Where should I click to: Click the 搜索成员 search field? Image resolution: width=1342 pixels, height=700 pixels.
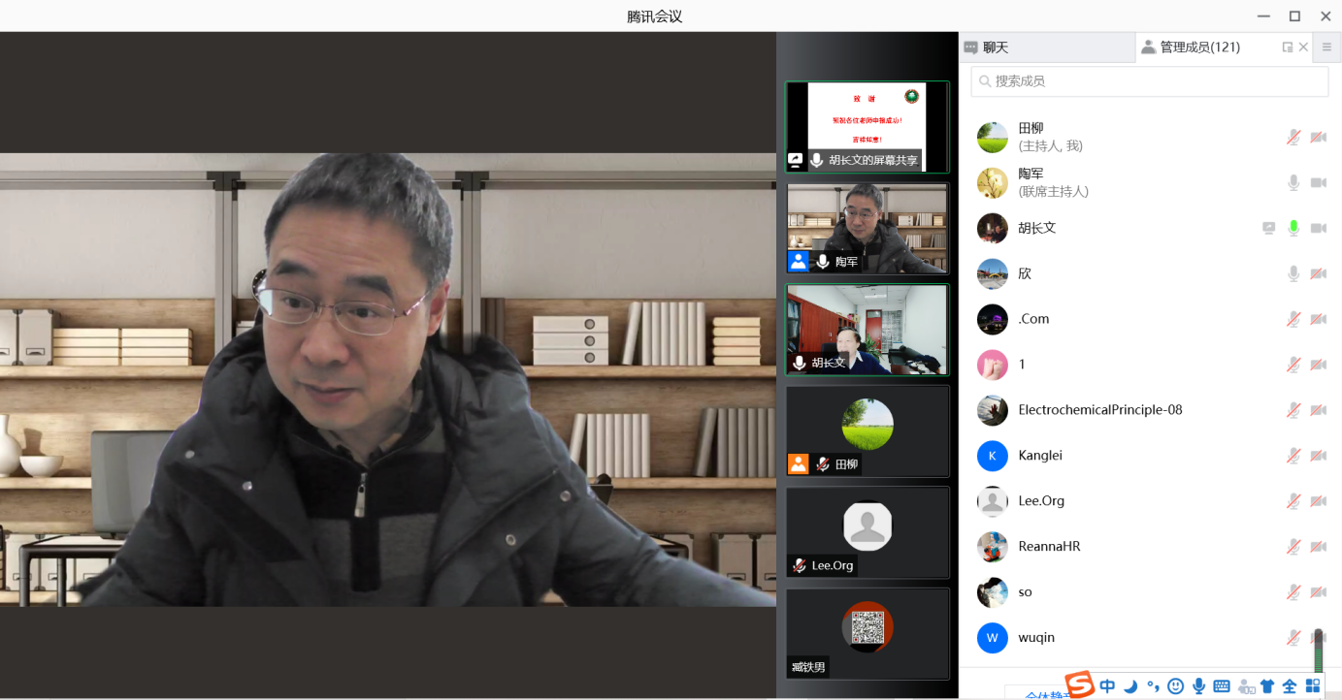(x=1150, y=81)
